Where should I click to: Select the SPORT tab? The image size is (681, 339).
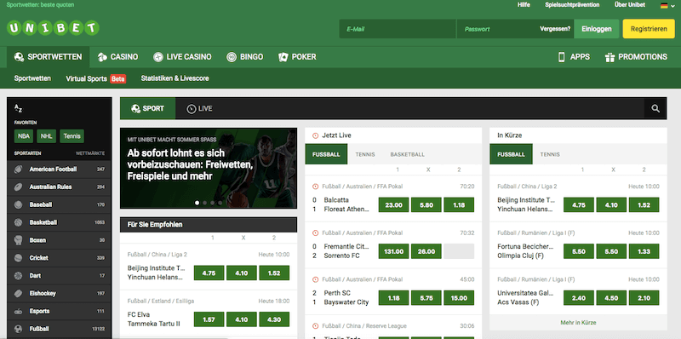(x=147, y=109)
